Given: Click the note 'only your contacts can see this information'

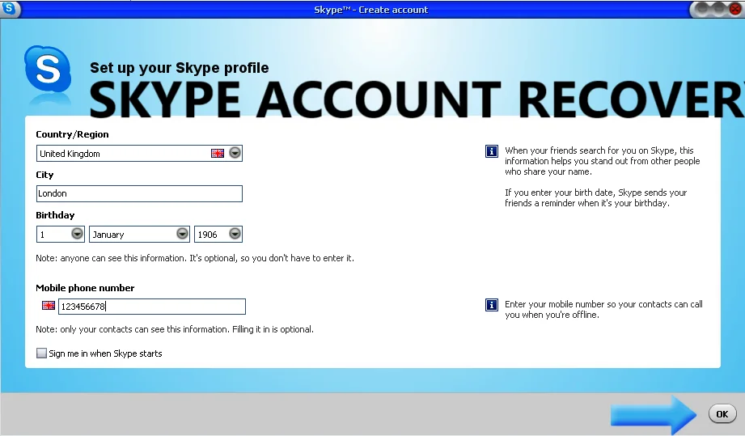Looking at the screenshot, I should [x=175, y=329].
